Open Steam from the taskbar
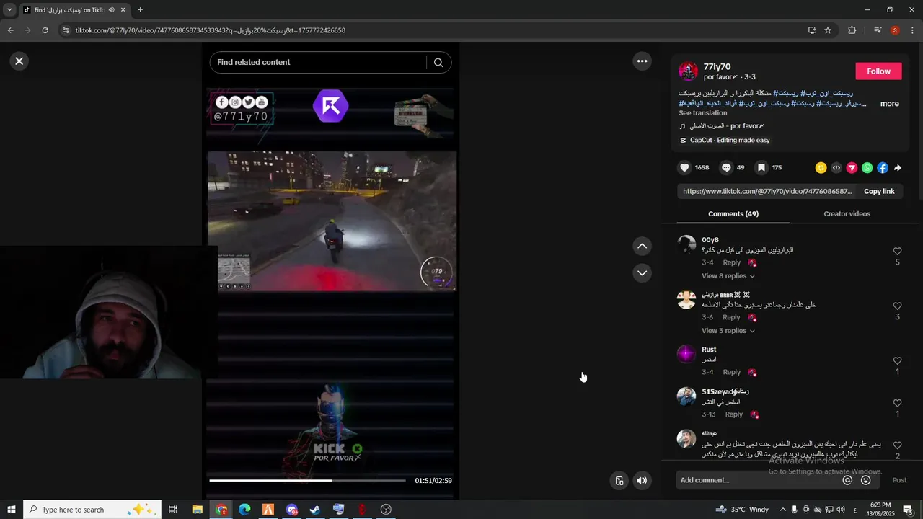Screen dimensions: 923x519 coord(315,510)
